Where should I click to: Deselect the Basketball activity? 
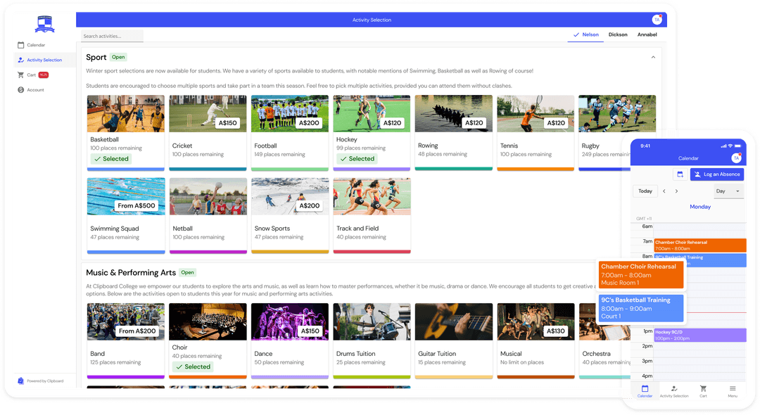pyautogui.click(x=111, y=158)
